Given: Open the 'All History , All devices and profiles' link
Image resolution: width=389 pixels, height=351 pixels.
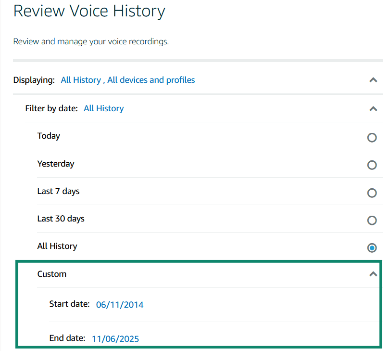Looking at the screenshot, I should 127,80.
